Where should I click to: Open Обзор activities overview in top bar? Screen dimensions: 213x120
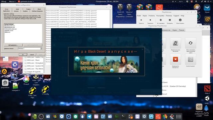point(4,1)
